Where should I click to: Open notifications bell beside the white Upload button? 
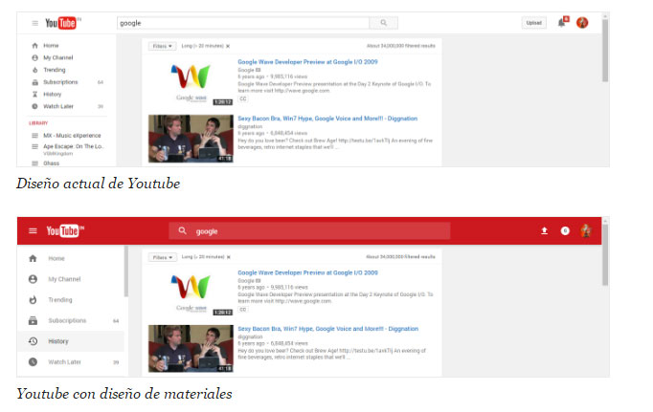coord(562,23)
